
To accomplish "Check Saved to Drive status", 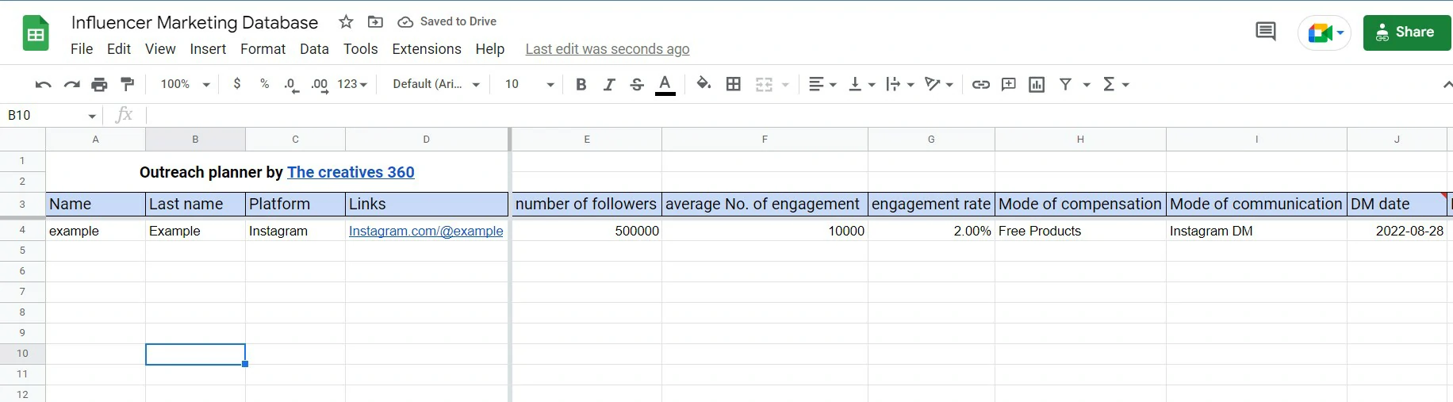I will [x=447, y=21].
